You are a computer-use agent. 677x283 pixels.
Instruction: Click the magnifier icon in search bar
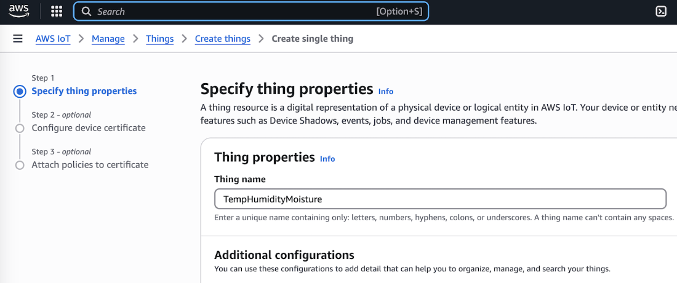(x=87, y=12)
